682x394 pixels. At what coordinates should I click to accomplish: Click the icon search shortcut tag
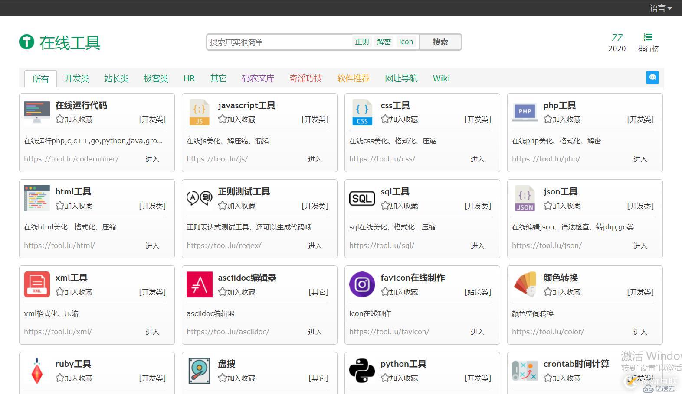pos(406,42)
